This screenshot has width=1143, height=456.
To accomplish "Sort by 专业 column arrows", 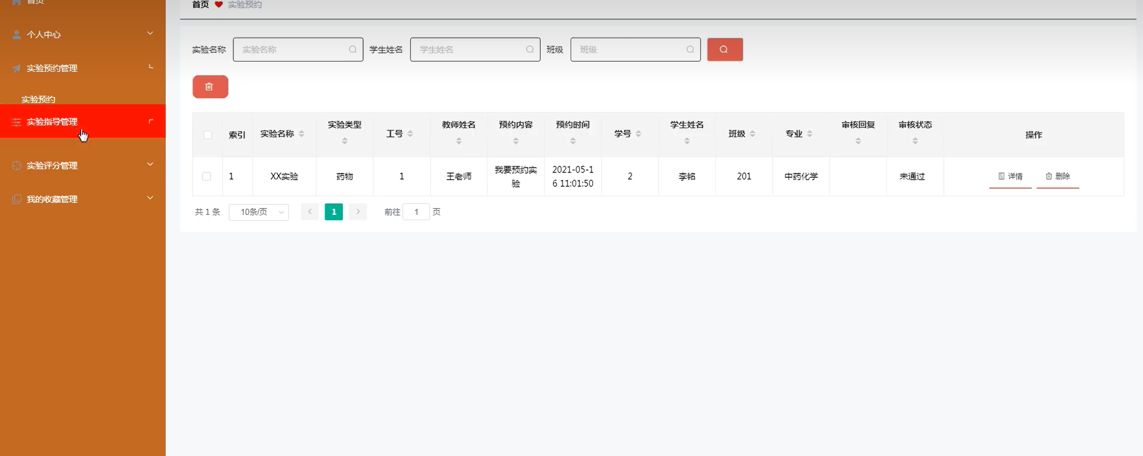I will (x=810, y=134).
